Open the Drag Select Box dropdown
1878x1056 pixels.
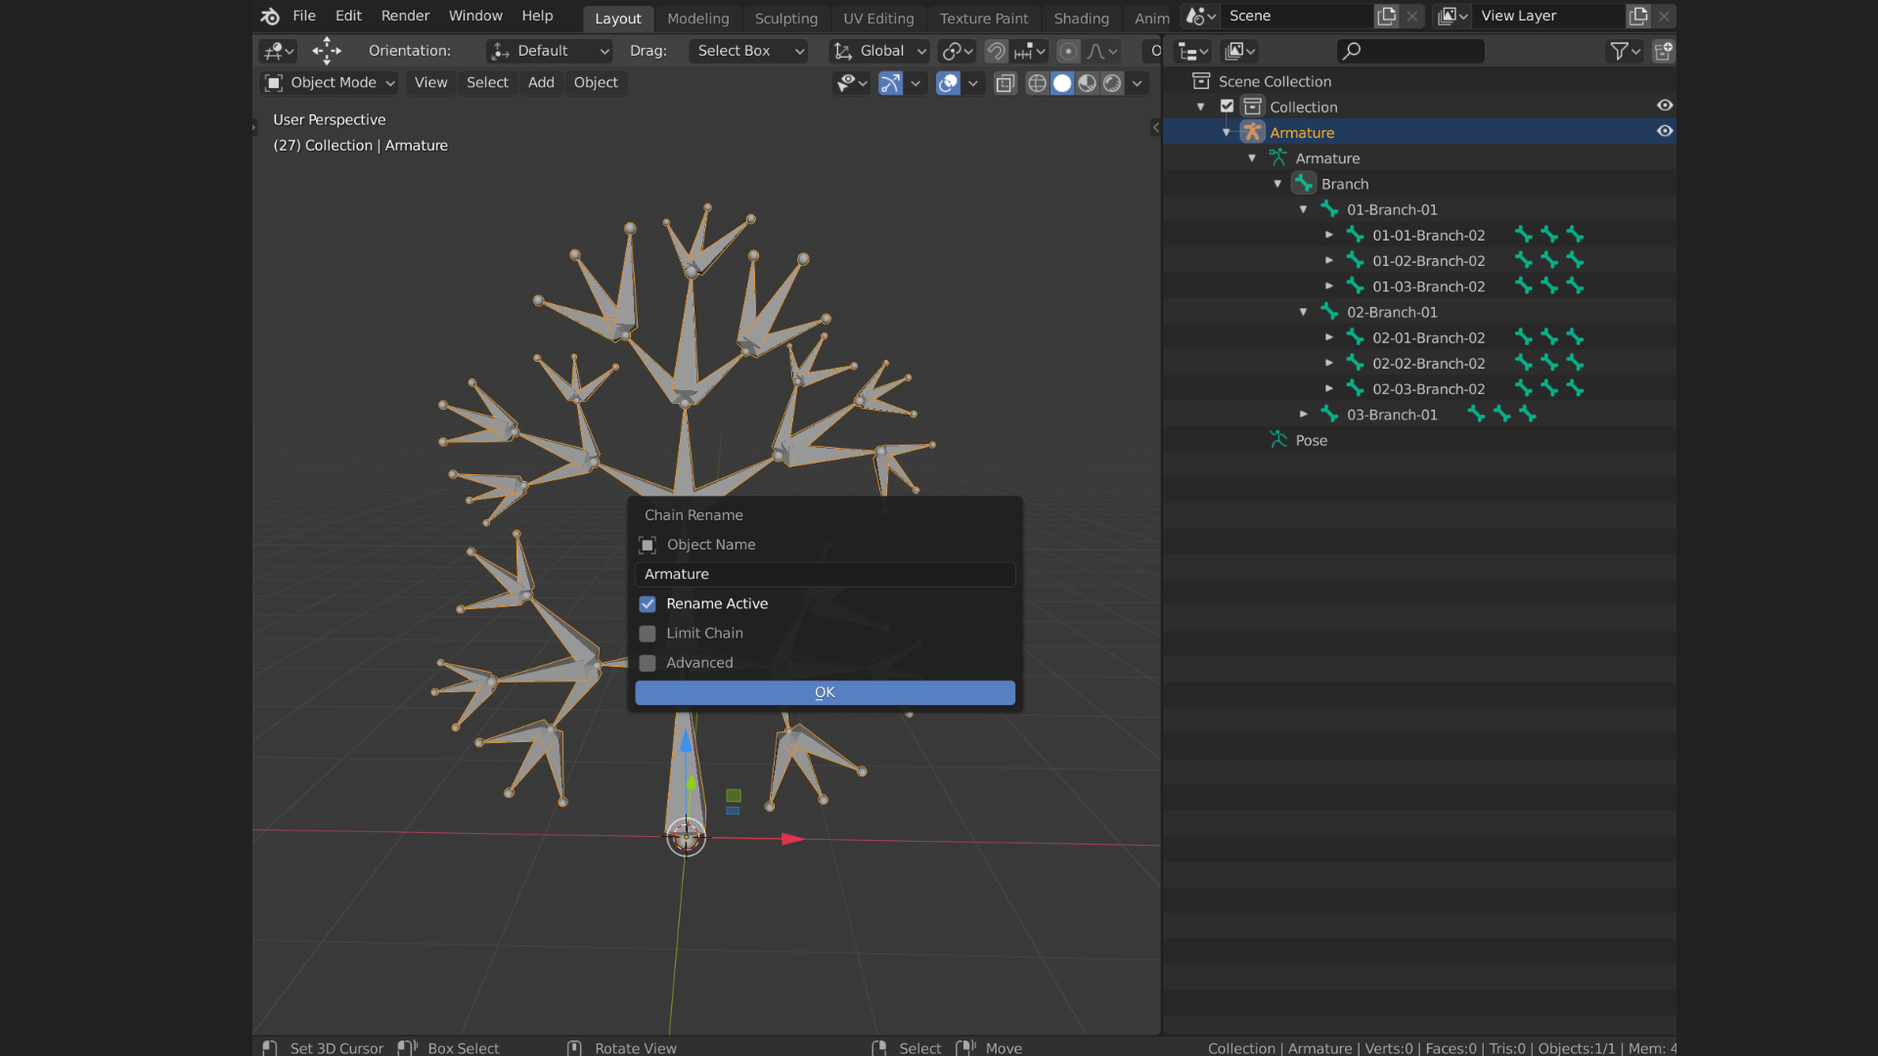click(749, 51)
